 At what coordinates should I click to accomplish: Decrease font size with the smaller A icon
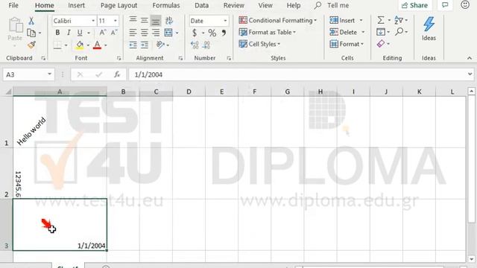coord(114,33)
